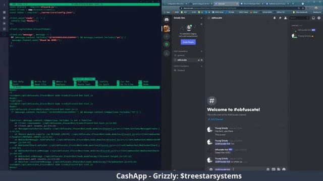Open the emoji picker icon
The height and width of the screenshot is (181, 323).
coord(284,169)
